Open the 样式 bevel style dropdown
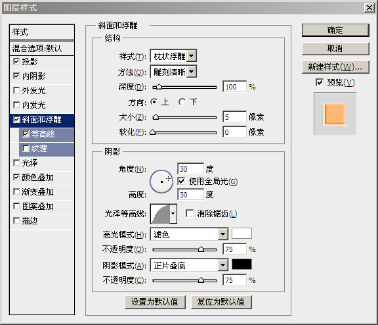Image resolution: width=378 pixels, height=325 pixels. (192, 56)
